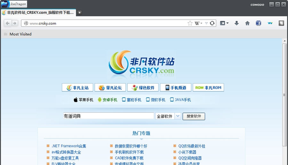Open the 全部软件 category dropdown
Viewport: 288px width, 165px height.
[168, 116]
